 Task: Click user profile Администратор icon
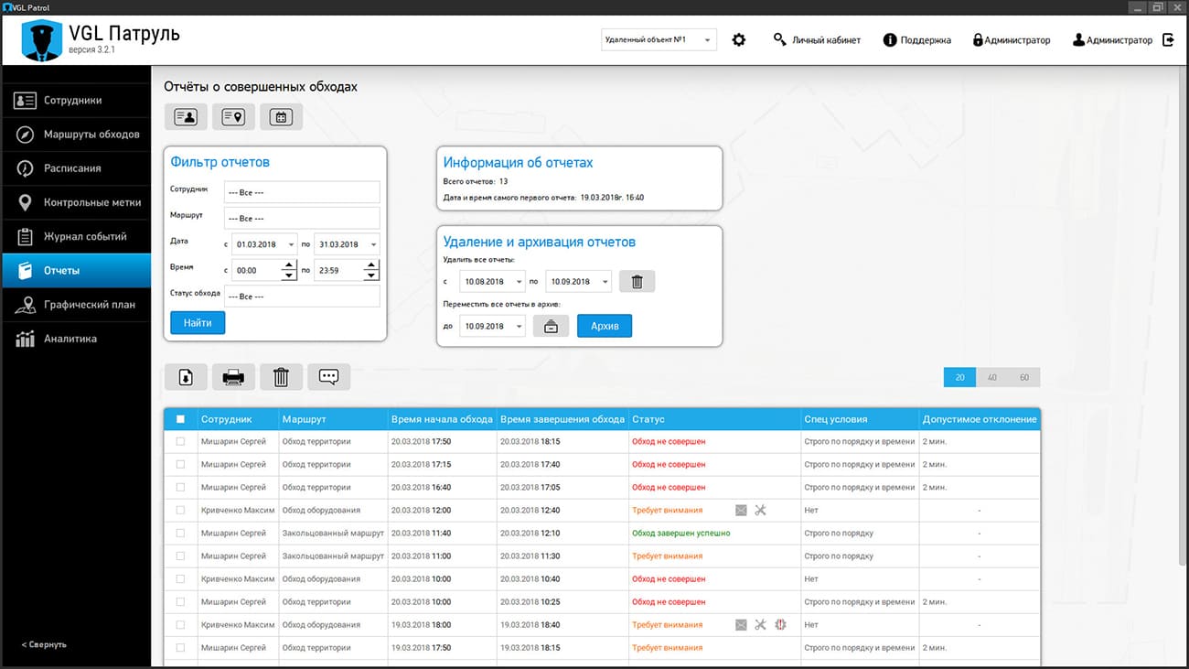point(1079,40)
